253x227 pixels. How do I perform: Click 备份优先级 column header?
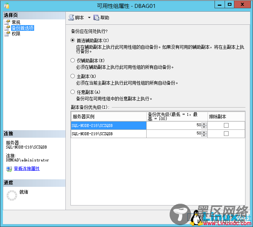click(177, 117)
